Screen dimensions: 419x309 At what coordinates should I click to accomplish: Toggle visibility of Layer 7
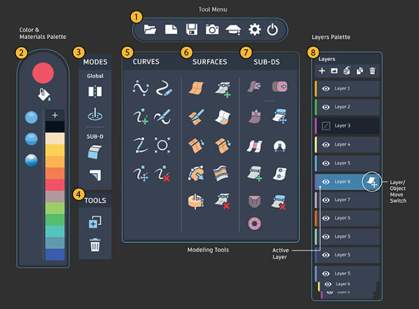point(325,200)
